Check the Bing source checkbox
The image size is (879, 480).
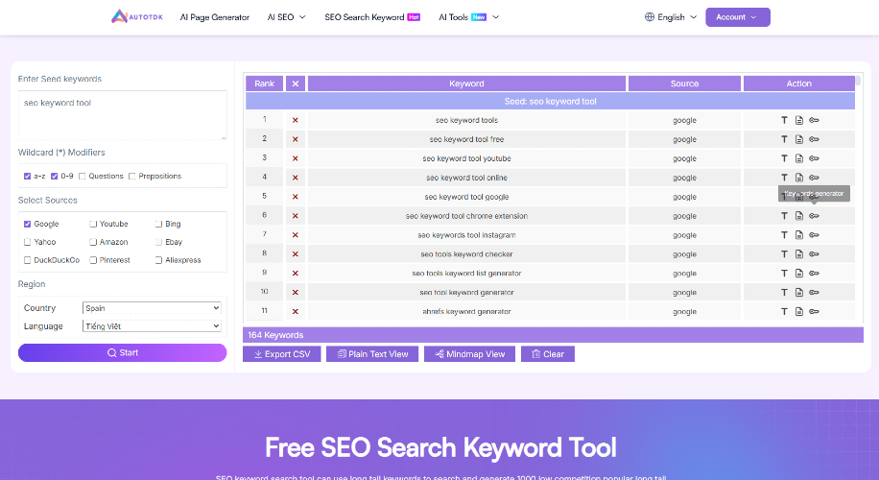[x=158, y=224]
